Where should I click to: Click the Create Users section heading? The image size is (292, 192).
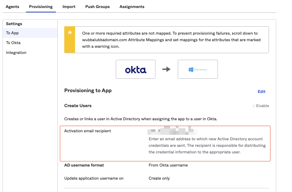point(78,106)
